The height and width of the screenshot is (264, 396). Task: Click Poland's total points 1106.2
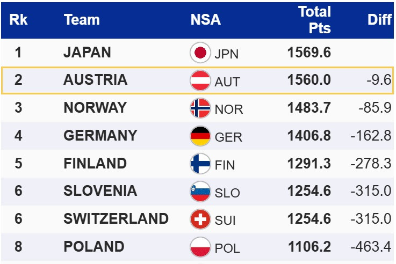click(309, 247)
